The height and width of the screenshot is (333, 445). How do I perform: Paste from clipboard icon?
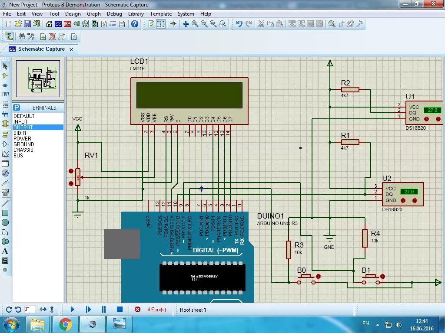coord(279,24)
